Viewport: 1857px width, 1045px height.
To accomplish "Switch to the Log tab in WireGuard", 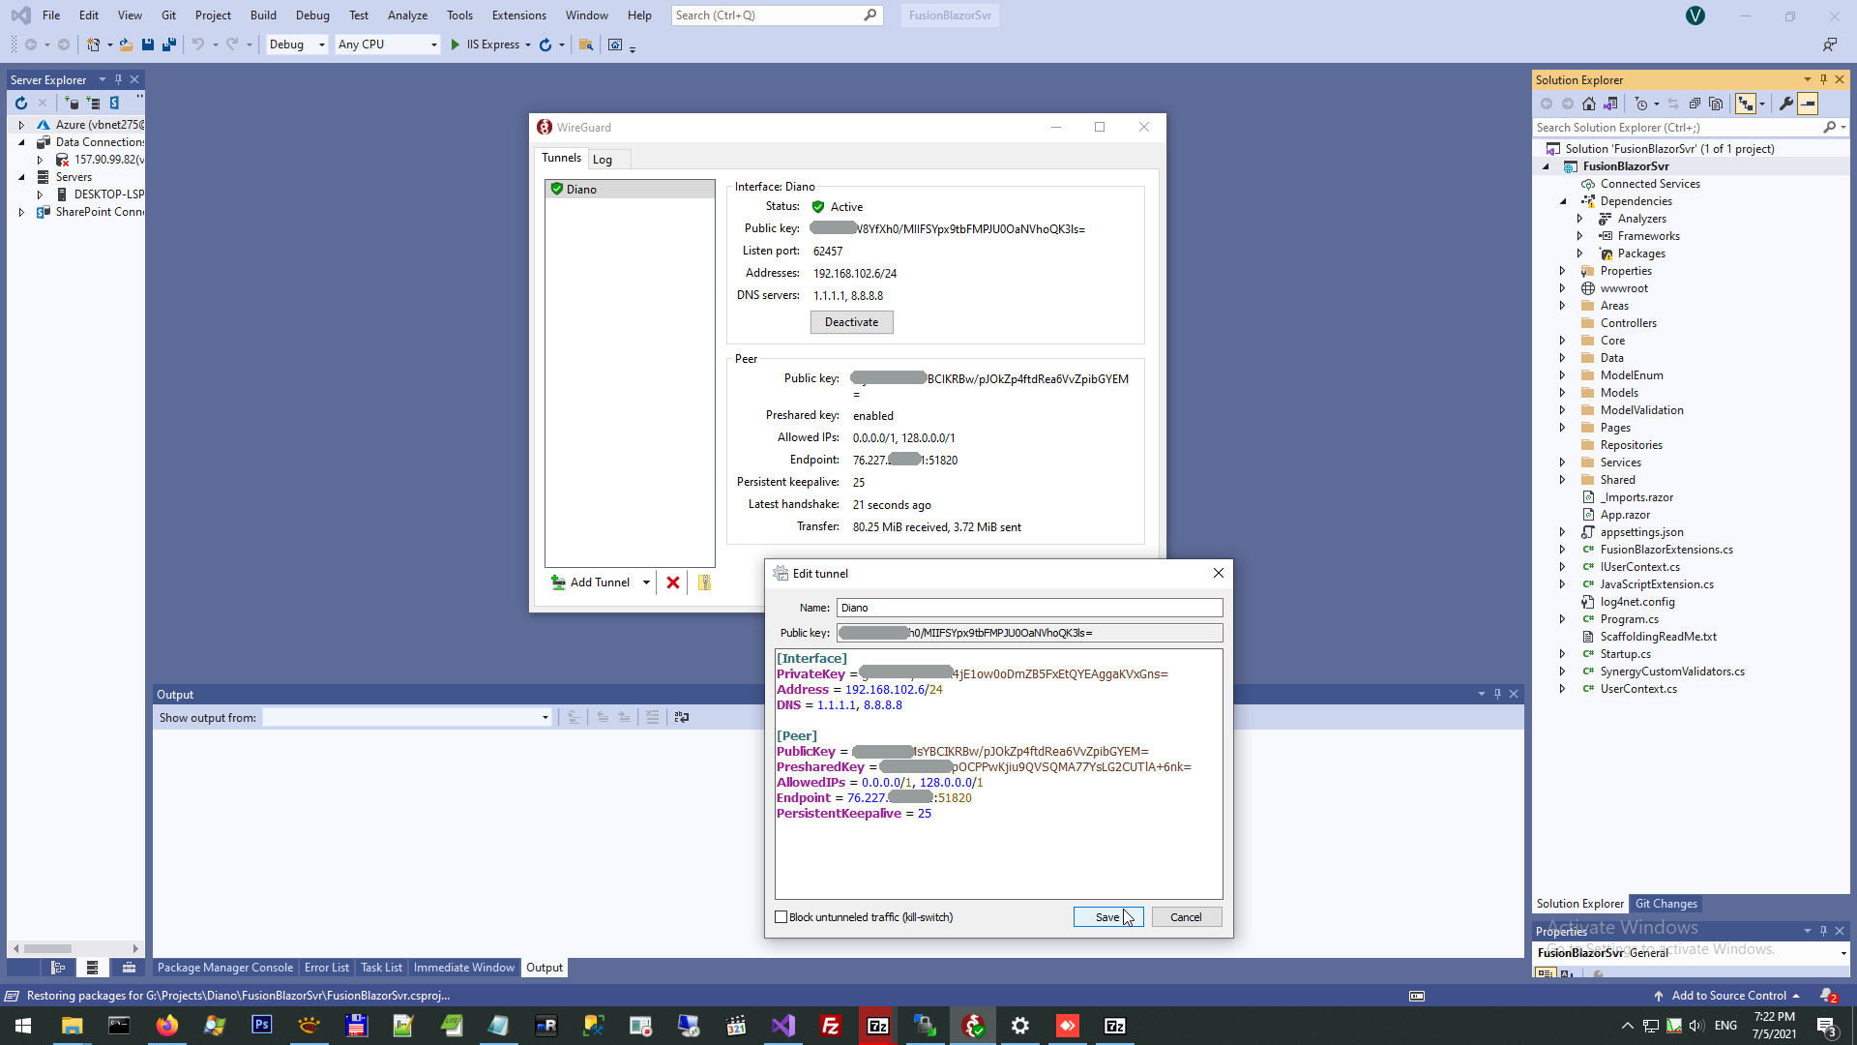I will (x=603, y=160).
